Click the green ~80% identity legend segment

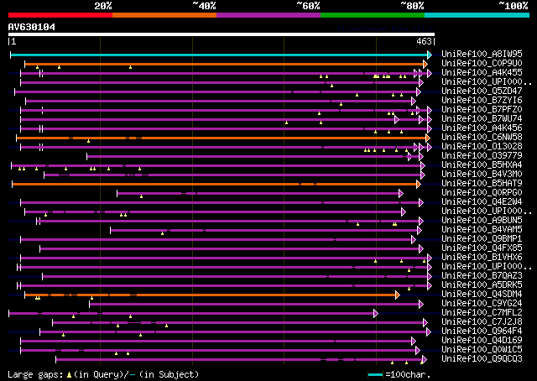373,15
